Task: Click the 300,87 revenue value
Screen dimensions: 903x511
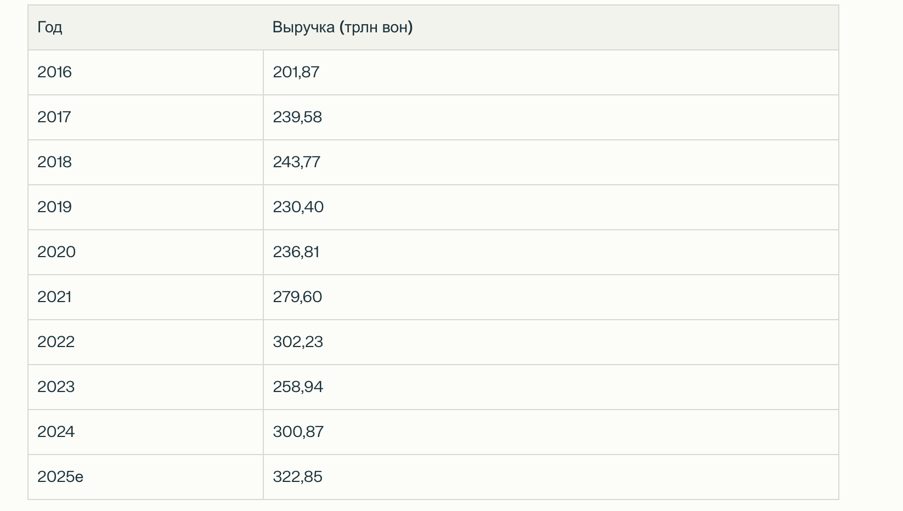Action: point(298,432)
